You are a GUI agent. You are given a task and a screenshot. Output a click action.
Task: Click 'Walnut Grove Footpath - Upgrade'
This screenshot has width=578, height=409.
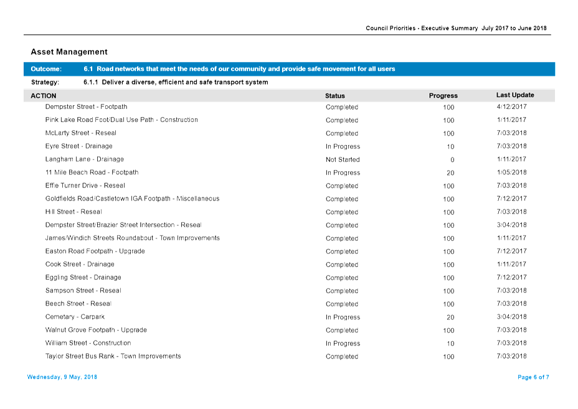coord(96,330)
